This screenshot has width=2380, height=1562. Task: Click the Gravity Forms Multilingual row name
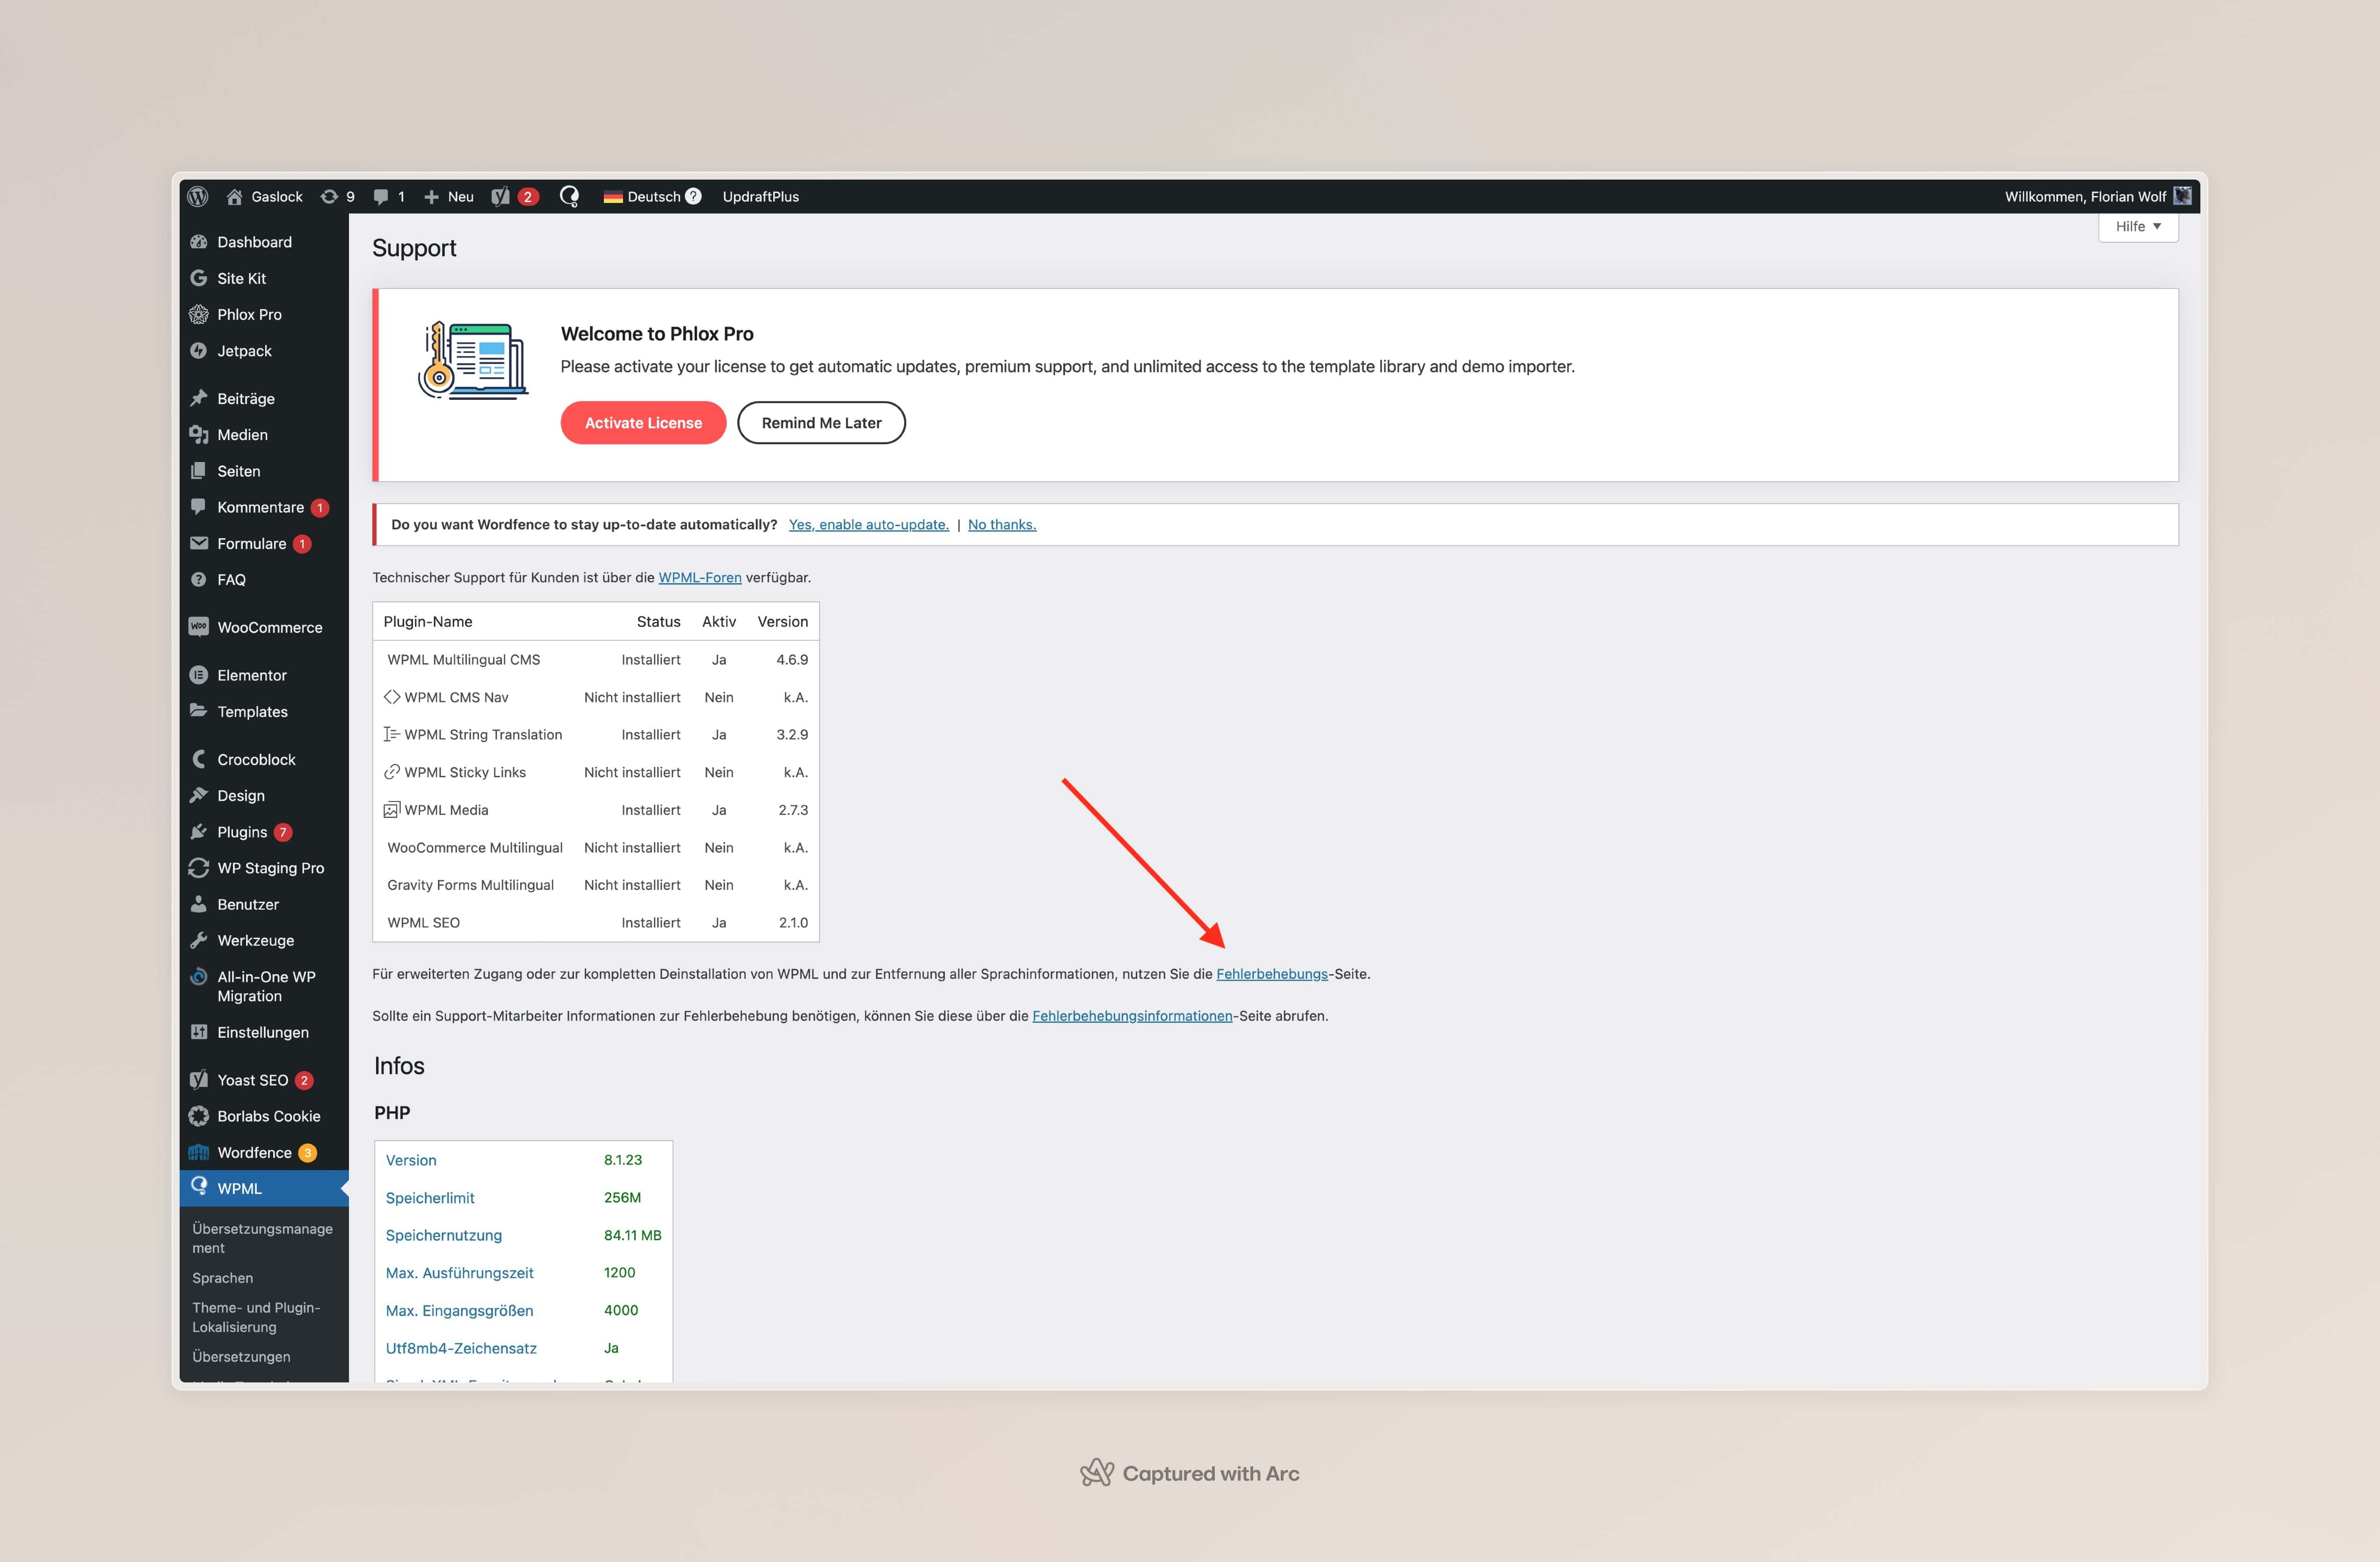[470, 885]
